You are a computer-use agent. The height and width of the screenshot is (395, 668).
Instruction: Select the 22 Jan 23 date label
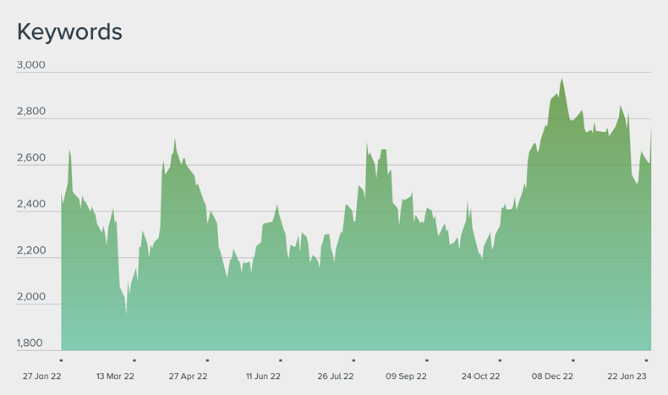pos(626,376)
